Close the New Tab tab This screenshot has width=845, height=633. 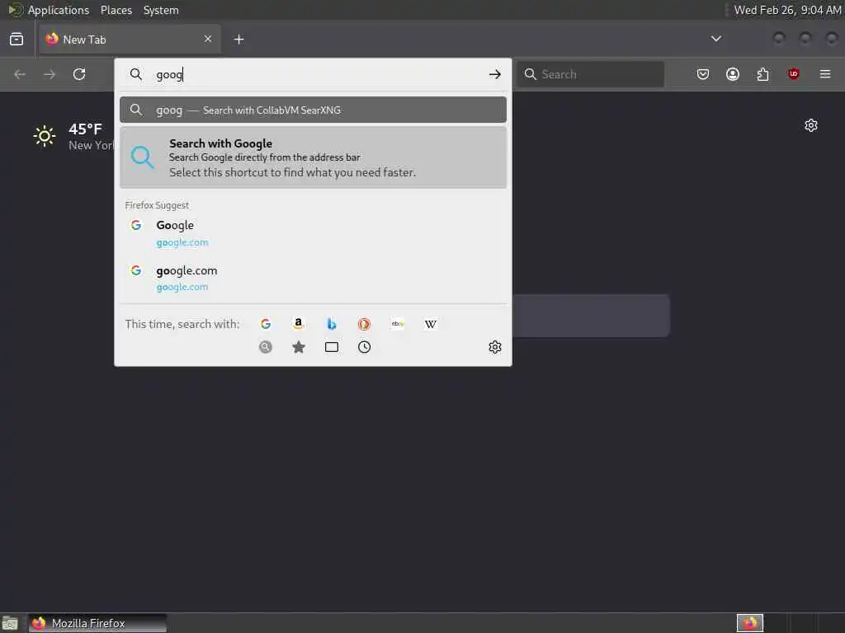(208, 39)
